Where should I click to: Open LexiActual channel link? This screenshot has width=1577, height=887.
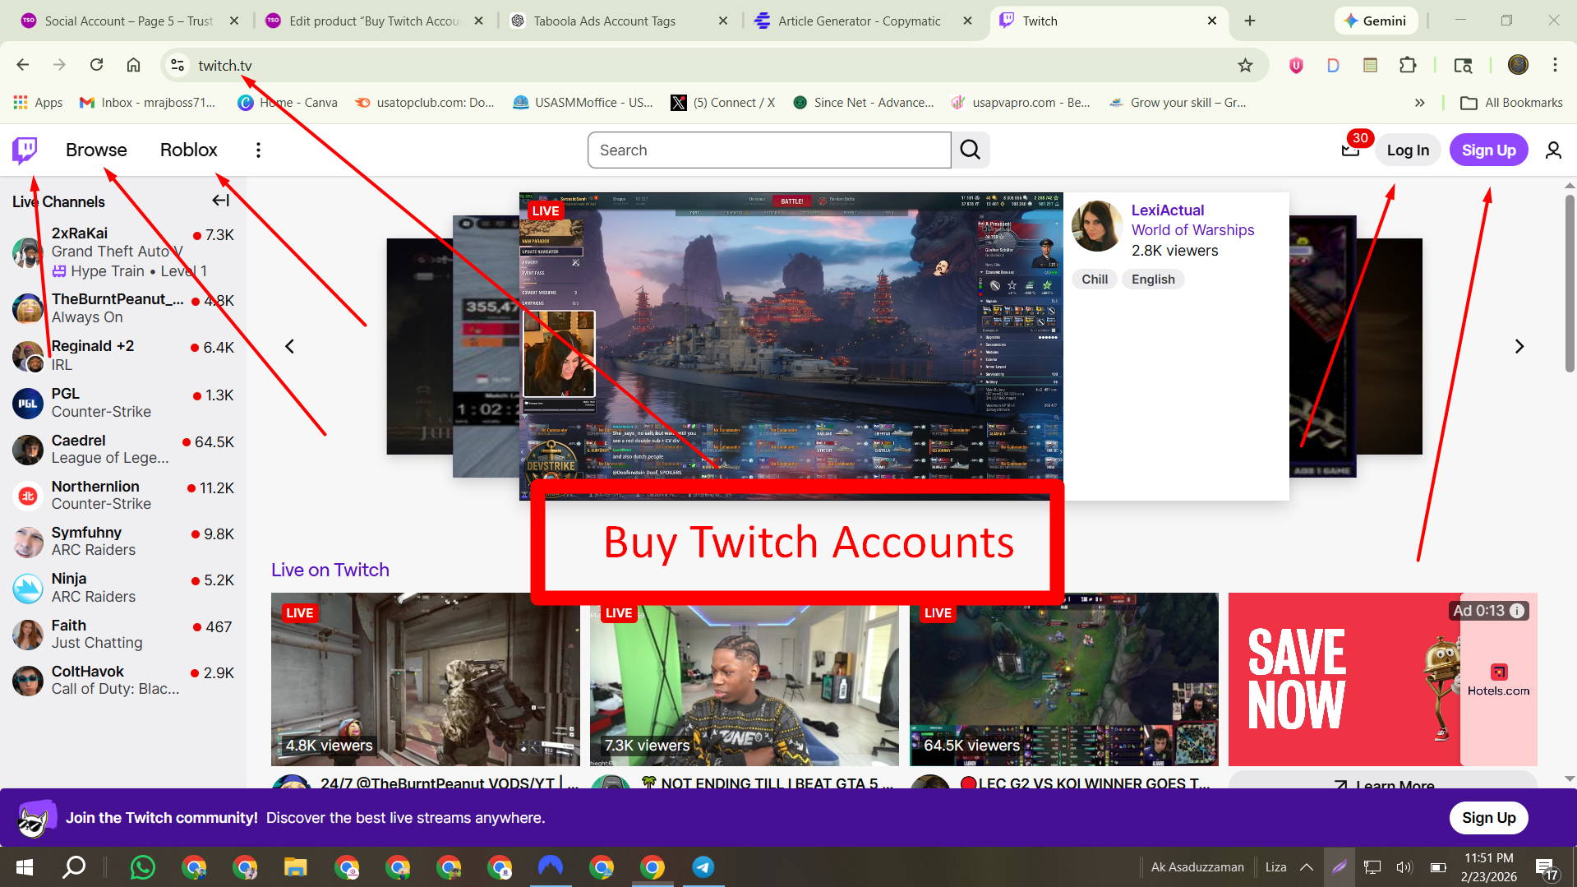pyautogui.click(x=1167, y=210)
